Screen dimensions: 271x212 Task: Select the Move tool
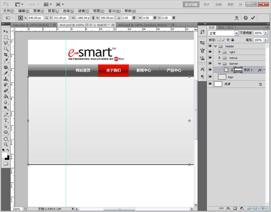coord(6,31)
